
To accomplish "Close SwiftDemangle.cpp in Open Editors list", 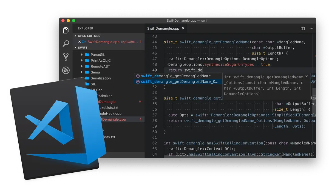I will 80,42.
